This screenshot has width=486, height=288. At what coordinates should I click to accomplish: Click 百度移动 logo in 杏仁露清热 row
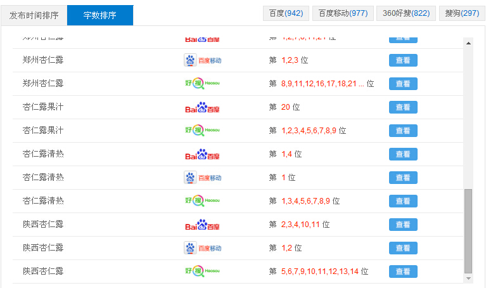coord(203,178)
